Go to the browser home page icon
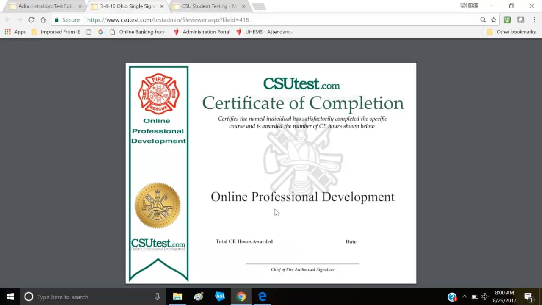Image resolution: width=542 pixels, height=305 pixels. (43, 20)
